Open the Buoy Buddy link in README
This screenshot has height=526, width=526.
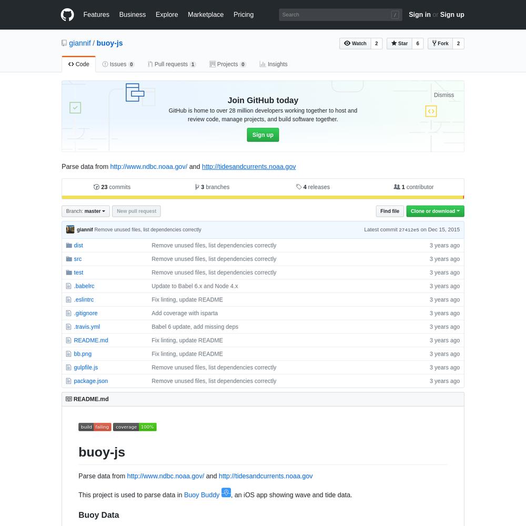201,495
